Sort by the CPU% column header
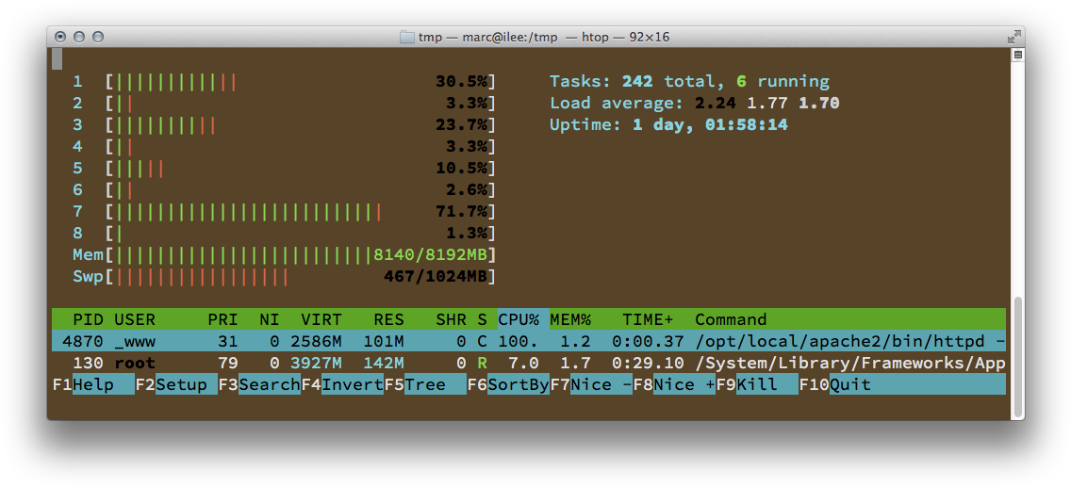The image size is (1071, 487). tap(519, 319)
